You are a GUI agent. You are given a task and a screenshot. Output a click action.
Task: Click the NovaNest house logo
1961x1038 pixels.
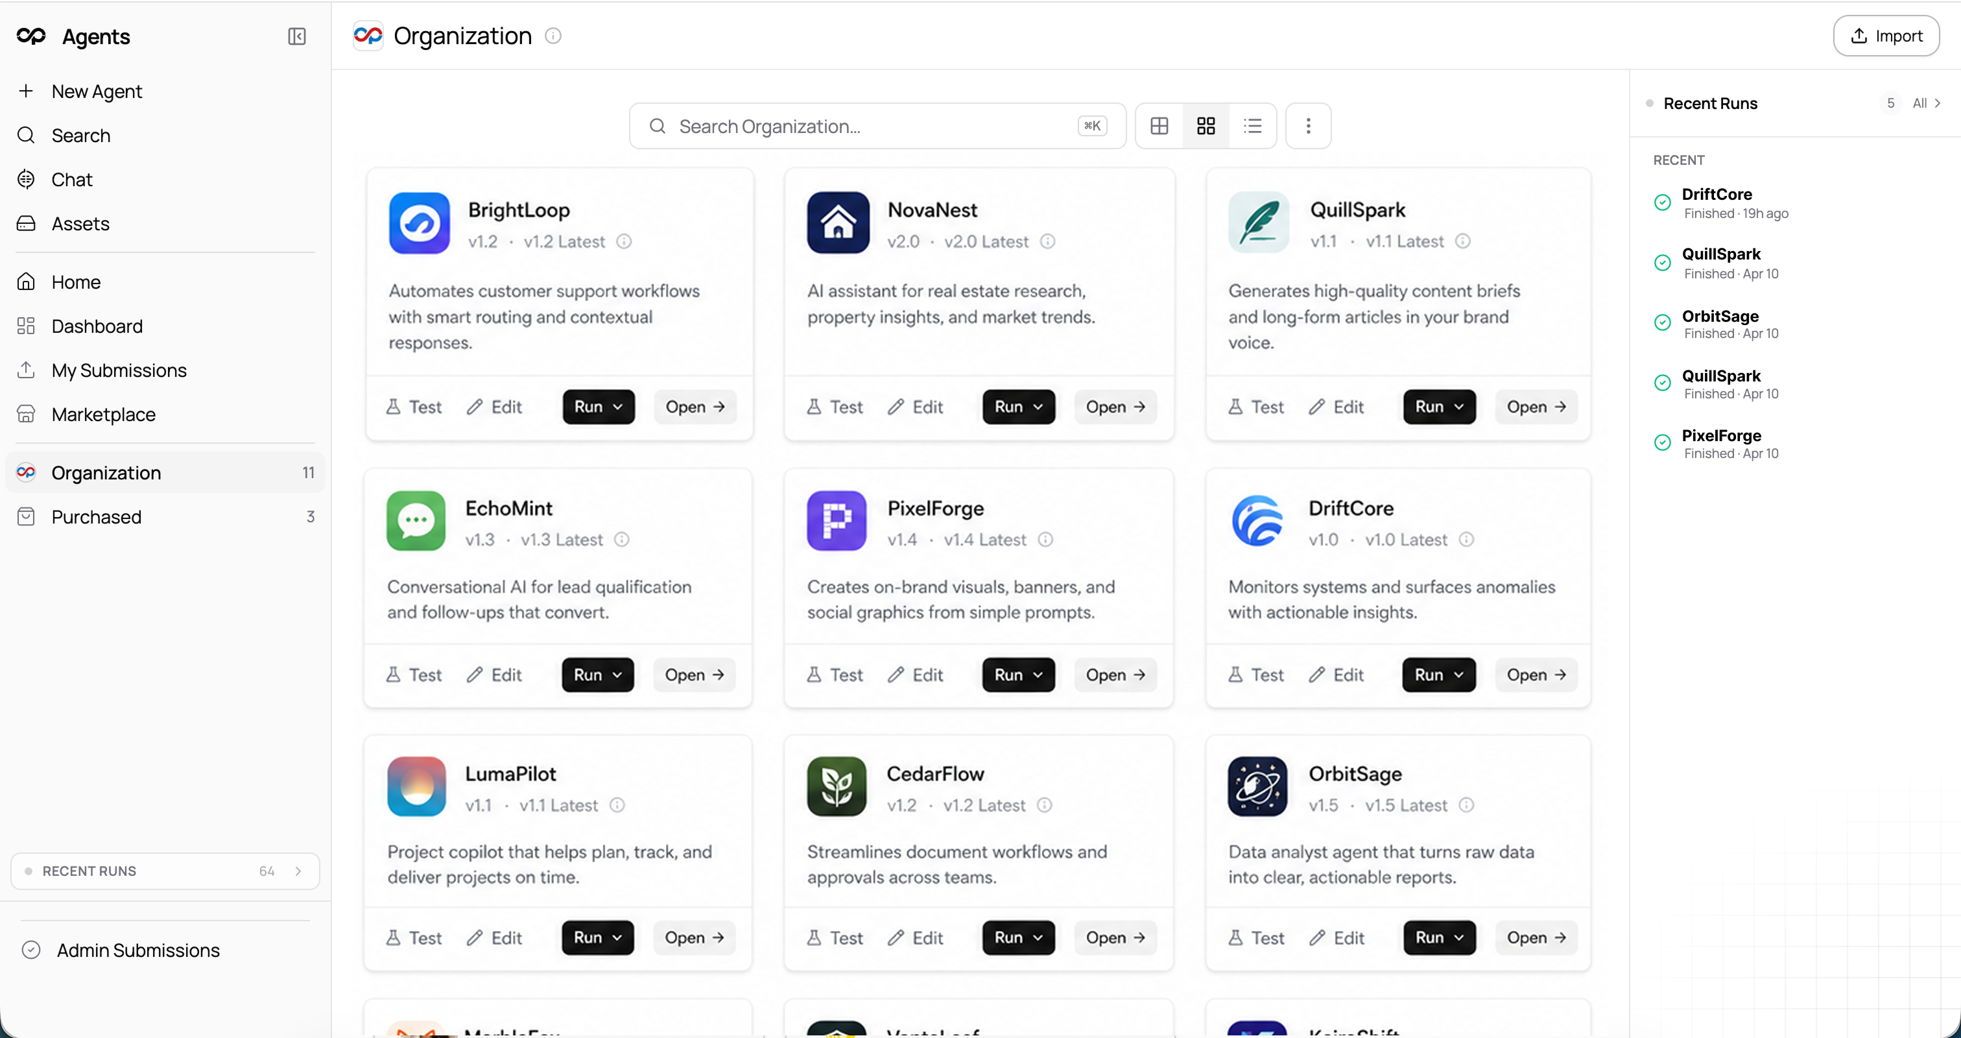click(838, 223)
